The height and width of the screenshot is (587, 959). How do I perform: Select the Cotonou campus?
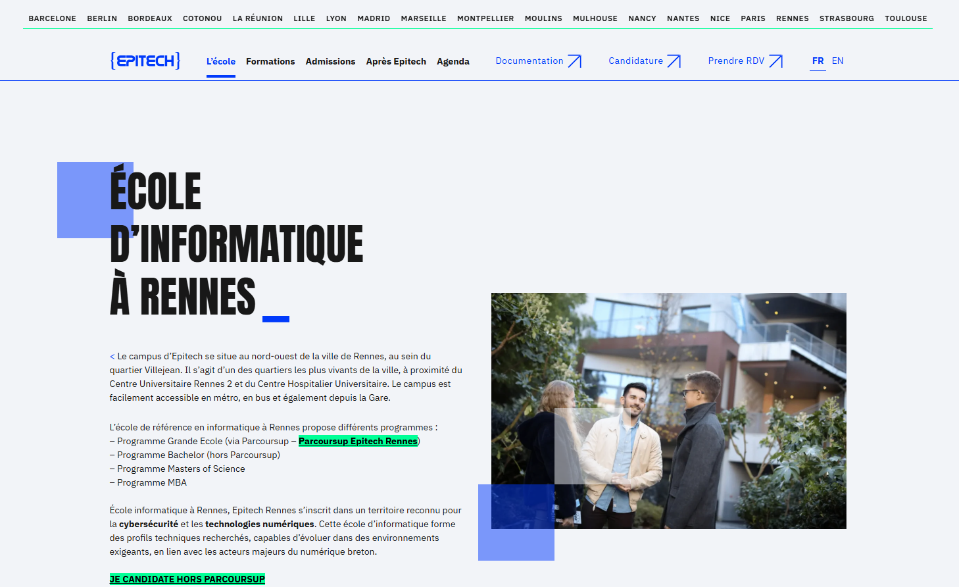(203, 18)
